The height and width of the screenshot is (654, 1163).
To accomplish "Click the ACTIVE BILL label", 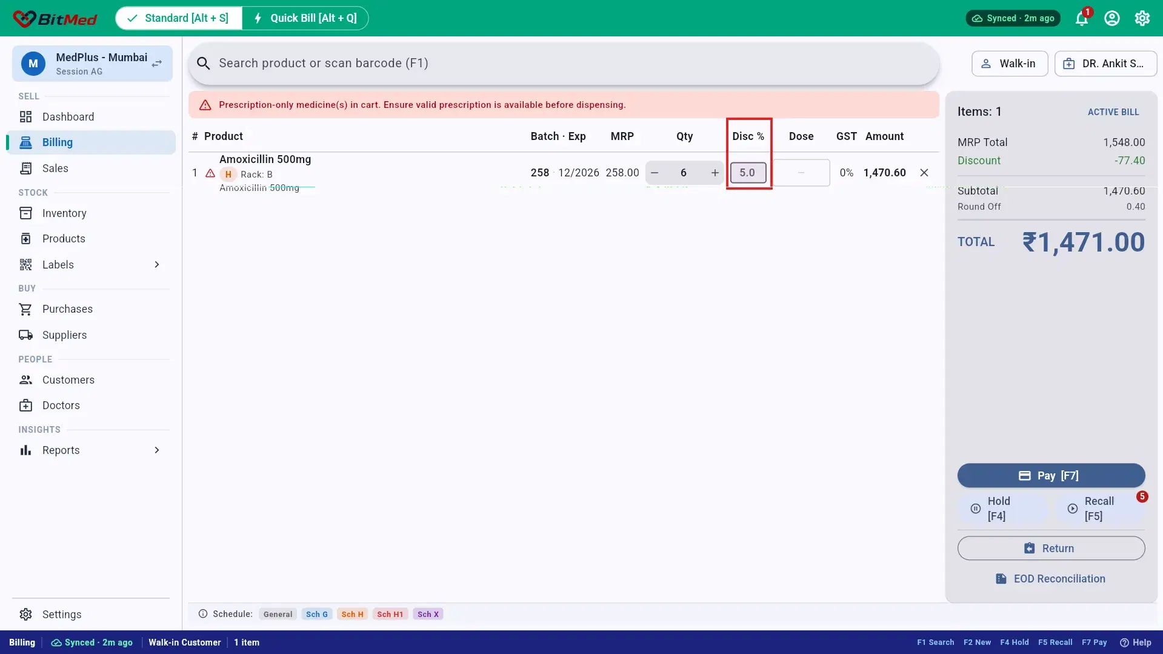I will pyautogui.click(x=1113, y=112).
